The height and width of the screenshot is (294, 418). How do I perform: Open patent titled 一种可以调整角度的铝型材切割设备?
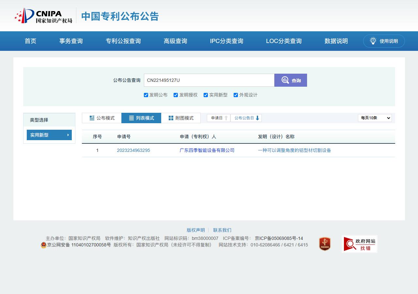tap(294, 150)
